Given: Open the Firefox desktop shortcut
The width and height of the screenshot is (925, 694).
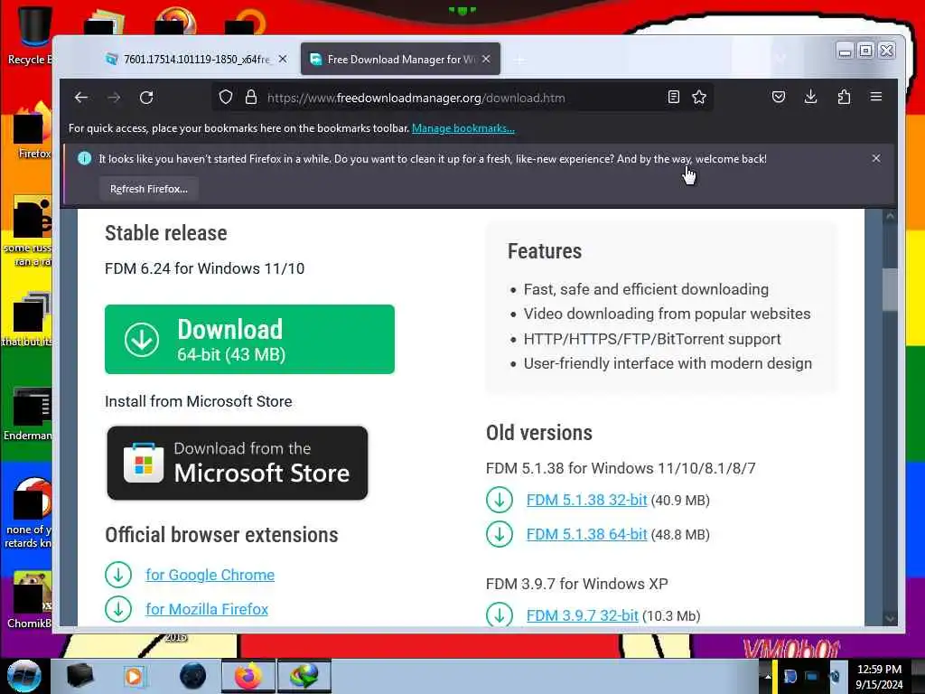Looking at the screenshot, I should (31, 131).
